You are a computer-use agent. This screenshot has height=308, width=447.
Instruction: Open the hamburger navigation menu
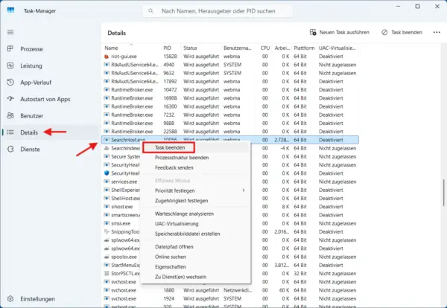tap(10, 32)
